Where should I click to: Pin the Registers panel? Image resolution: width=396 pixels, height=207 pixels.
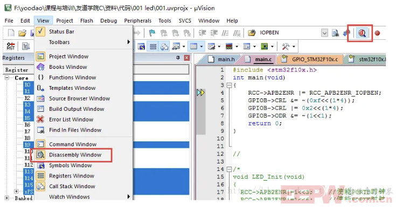pos(178,58)
